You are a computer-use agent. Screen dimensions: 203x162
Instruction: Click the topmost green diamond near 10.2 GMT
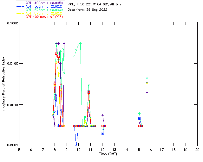coord(80,43)
